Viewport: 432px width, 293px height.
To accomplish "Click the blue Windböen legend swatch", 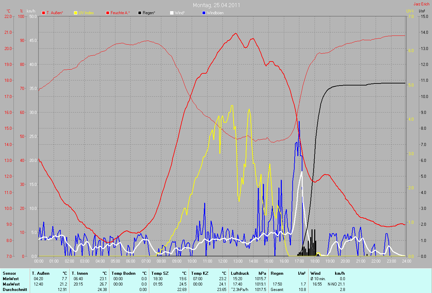I will [204, 13].
